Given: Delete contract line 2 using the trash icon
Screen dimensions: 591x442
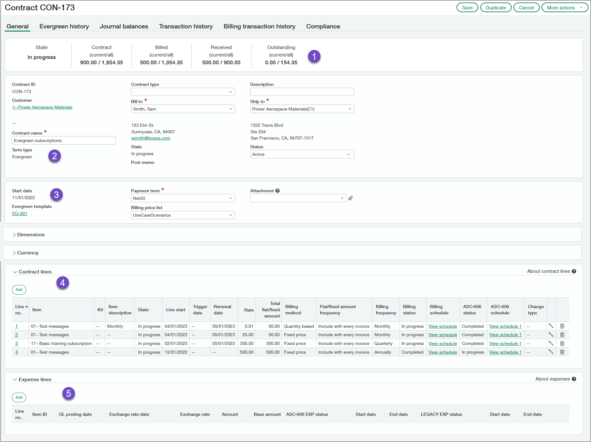Looking at the screenshot, I should pos(562,335).
